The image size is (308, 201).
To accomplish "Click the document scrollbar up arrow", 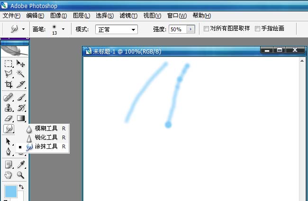I will coord(302,61).
